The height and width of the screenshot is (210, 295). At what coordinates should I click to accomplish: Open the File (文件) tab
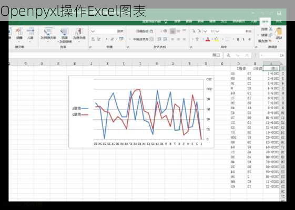pyautogui.click(x=279, y=21)
